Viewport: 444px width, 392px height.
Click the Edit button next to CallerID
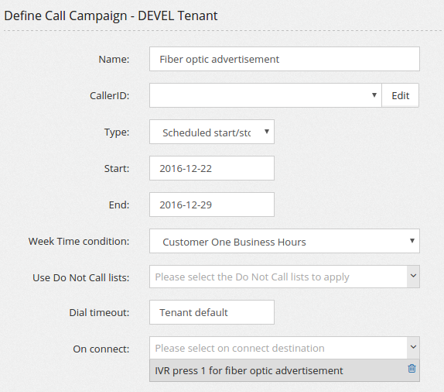pos(400,95)
